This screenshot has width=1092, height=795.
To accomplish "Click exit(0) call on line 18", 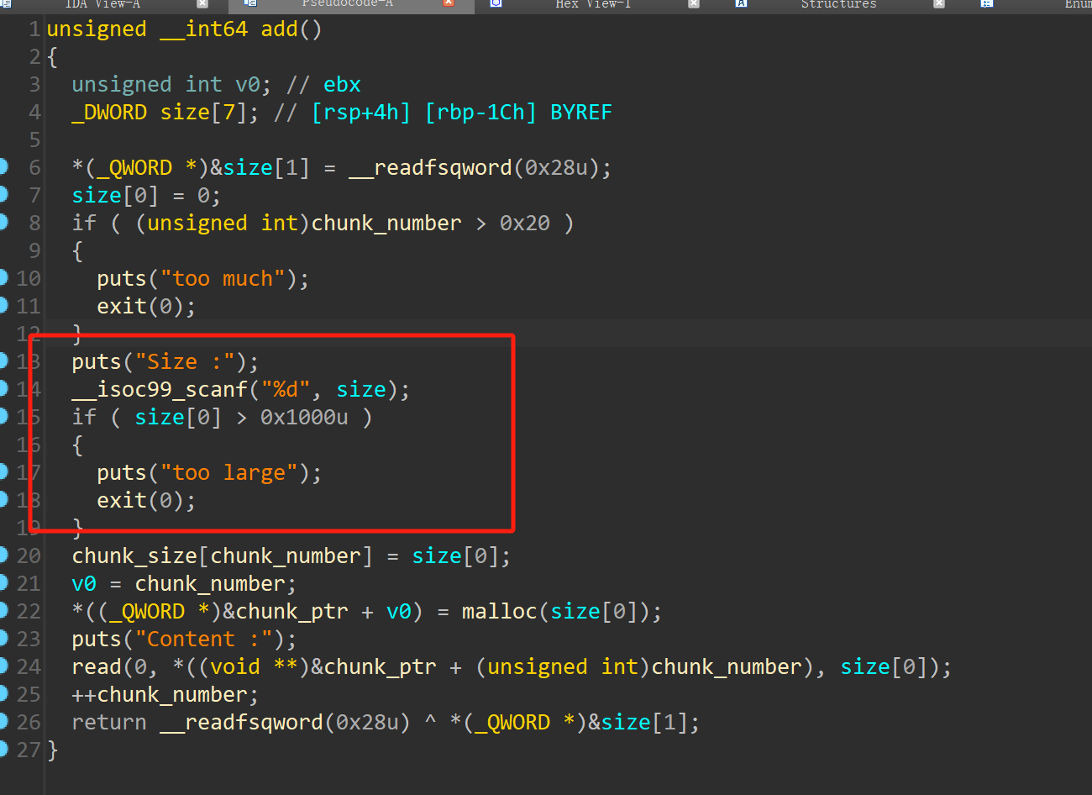I will tap(140, 501).
